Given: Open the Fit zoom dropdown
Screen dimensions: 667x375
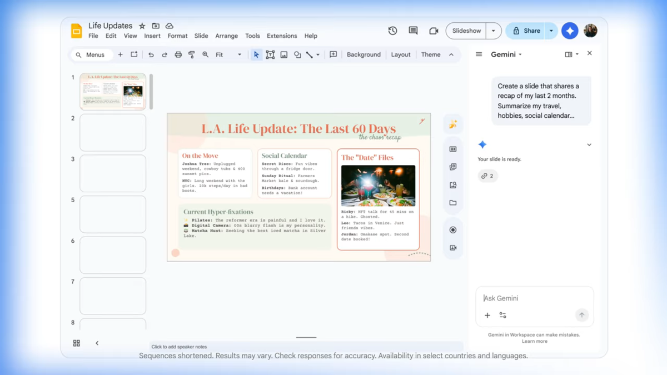Looking at the screenshot, I should click(x=228, y=55).
